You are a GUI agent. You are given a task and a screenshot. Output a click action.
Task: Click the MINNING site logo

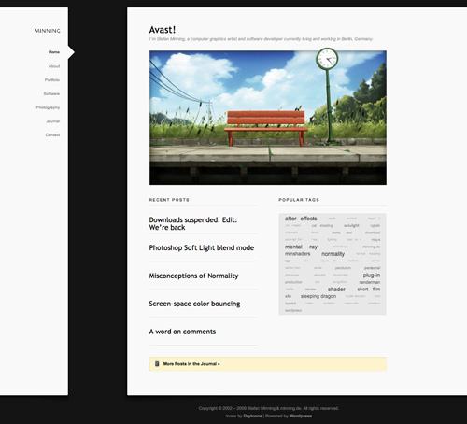(x=47, y=31)
